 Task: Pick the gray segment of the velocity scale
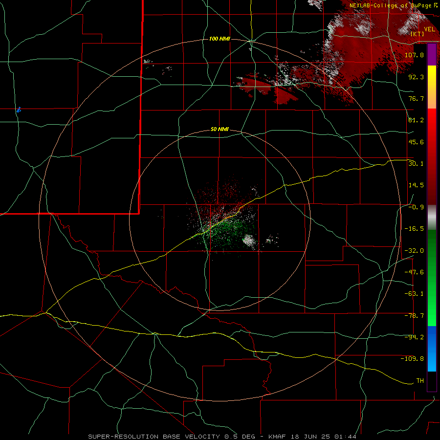(432, 218)
